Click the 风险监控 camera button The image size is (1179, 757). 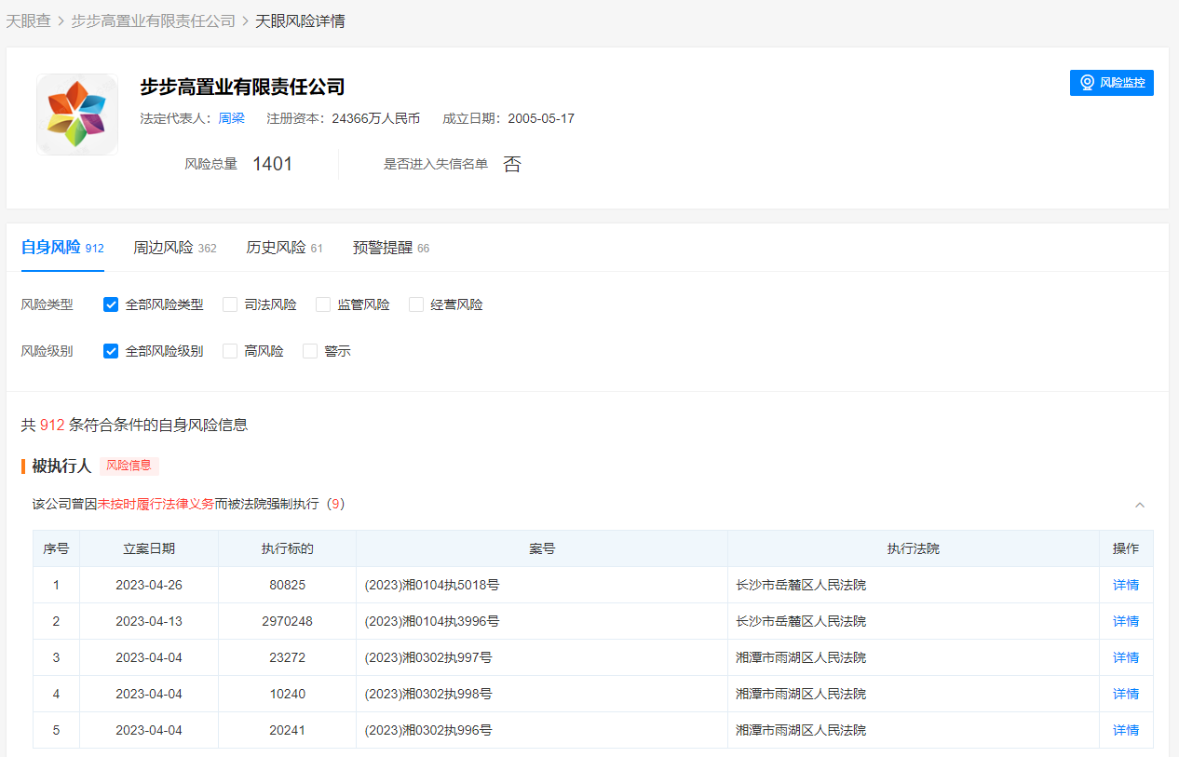(x=1112, y=83)
